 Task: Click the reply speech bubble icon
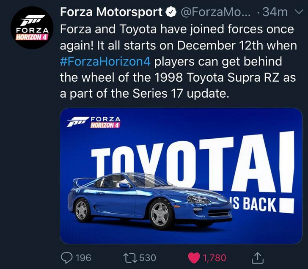[x=67, y=257]
